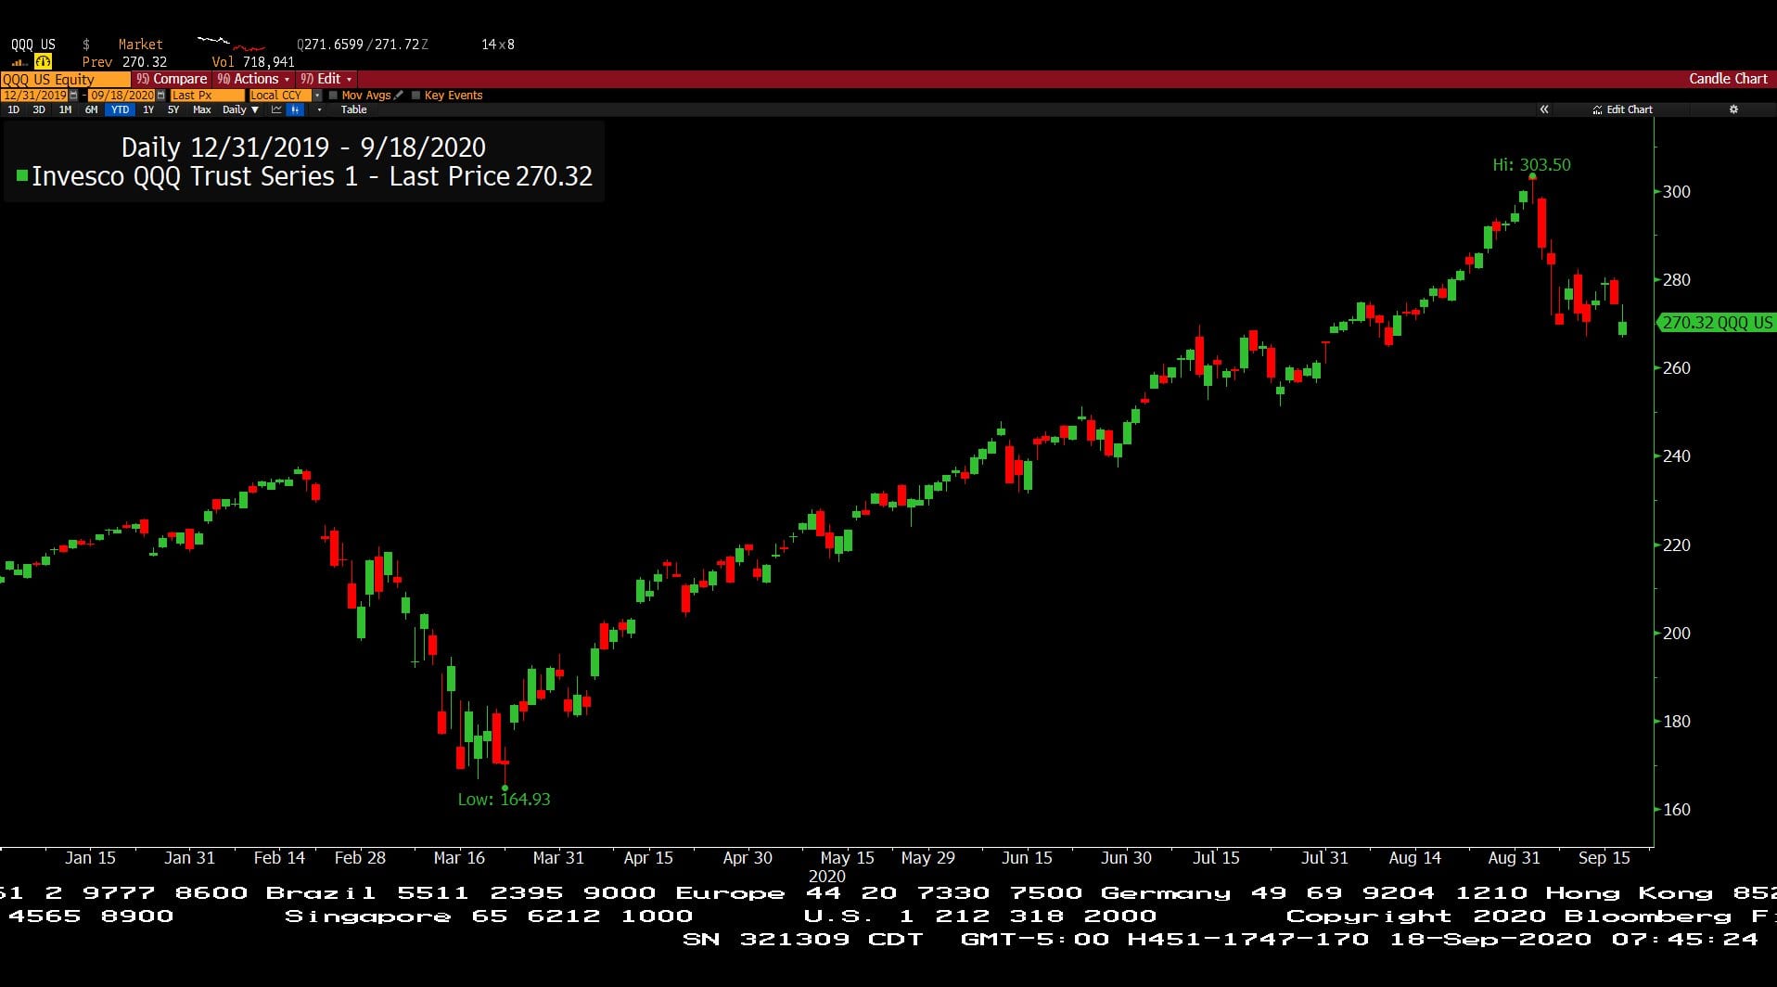Select the 1D range tab
The height and width of the screenshot is (987, 1777).
pos(13,109)
